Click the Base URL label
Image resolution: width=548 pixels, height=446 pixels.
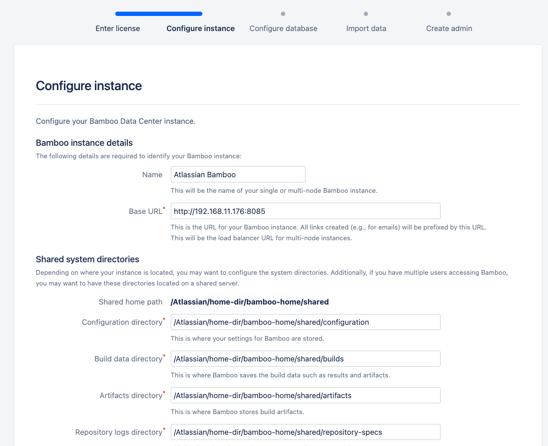point(146,211)
